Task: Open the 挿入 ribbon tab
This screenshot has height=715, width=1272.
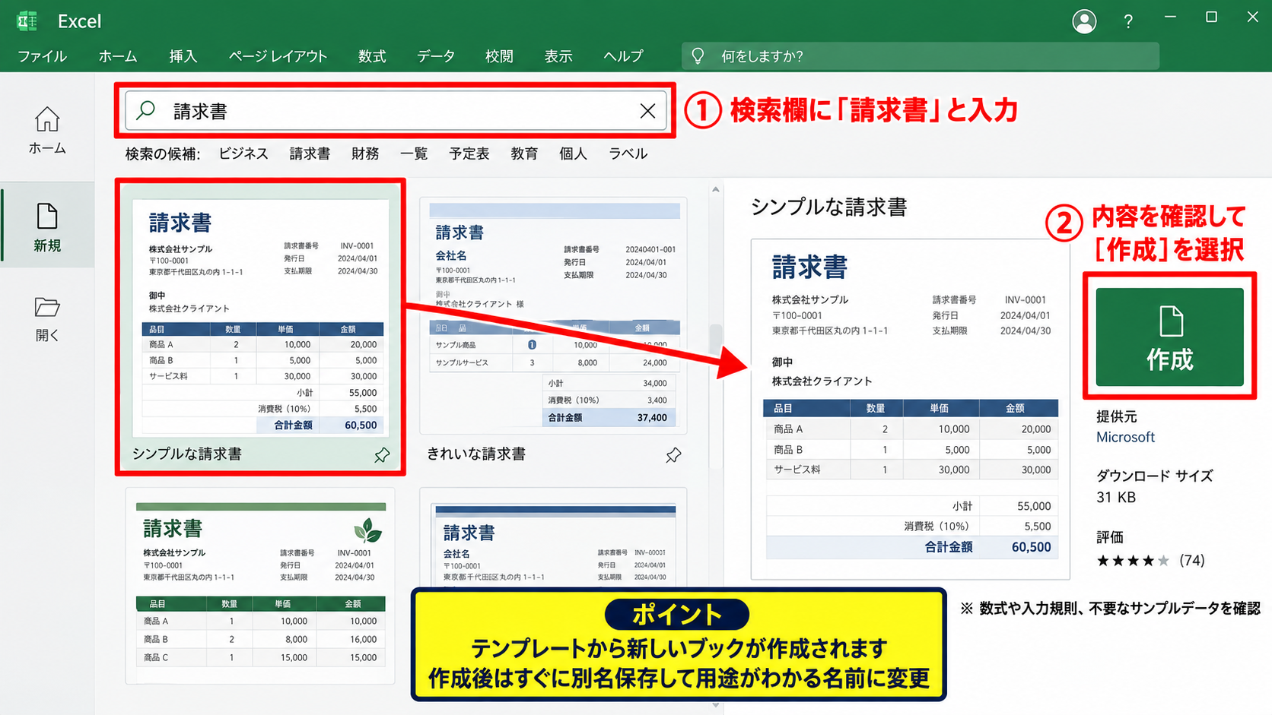Action: tap(183, 56)
